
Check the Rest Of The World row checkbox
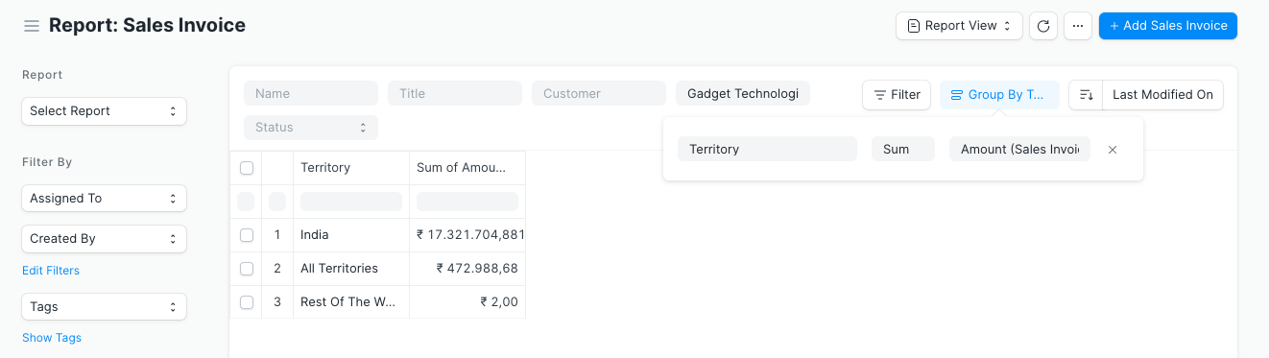point(247,302)
